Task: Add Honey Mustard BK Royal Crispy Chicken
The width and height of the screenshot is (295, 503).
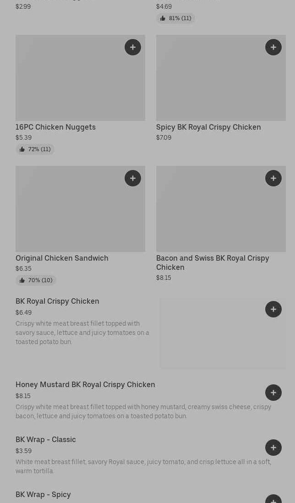Action: coord(273,393)
